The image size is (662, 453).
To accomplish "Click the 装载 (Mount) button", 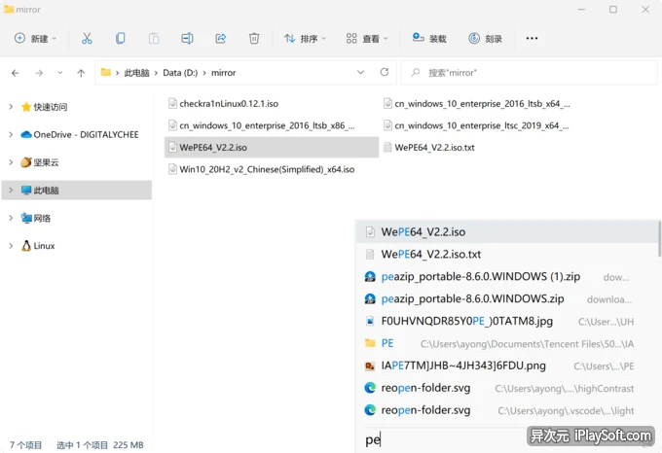I will 429,38.
